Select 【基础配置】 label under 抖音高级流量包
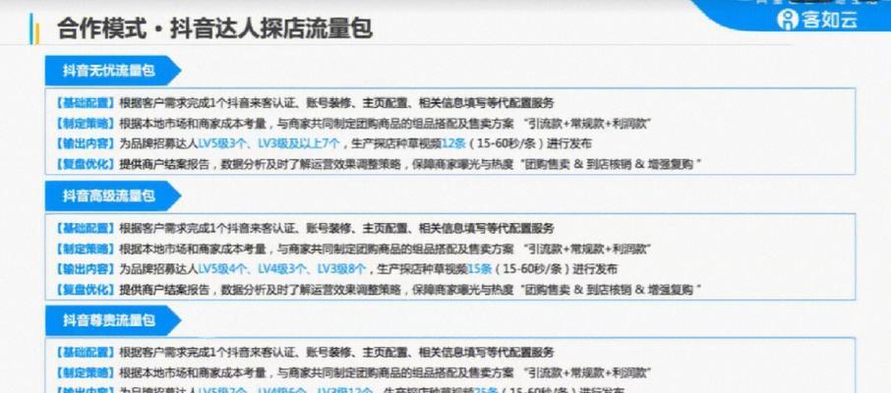The height and width of the screenshot is (393, 891). pos(86,228)
